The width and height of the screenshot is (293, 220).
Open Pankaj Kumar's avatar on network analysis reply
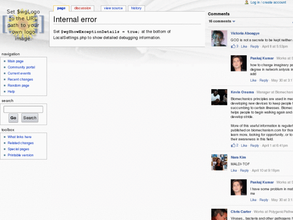coord(239,63)
